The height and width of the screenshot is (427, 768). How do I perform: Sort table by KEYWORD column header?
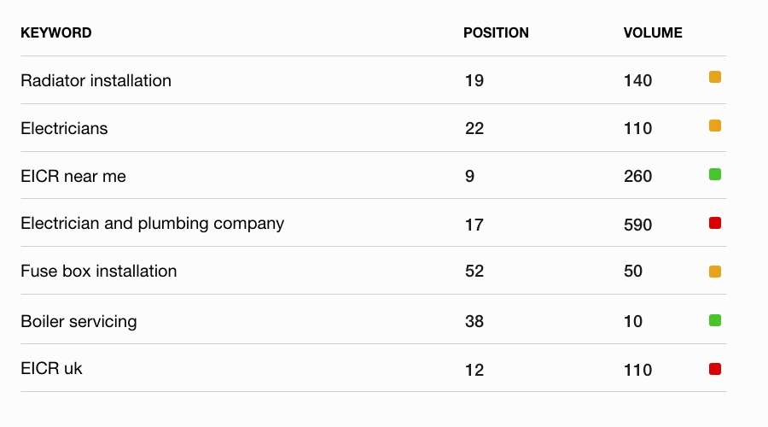pos(55,32)
